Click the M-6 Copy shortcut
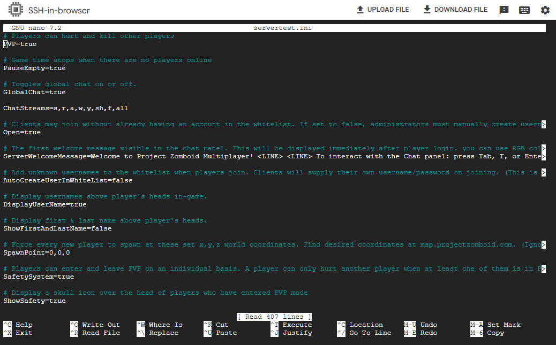 (487, 333)
